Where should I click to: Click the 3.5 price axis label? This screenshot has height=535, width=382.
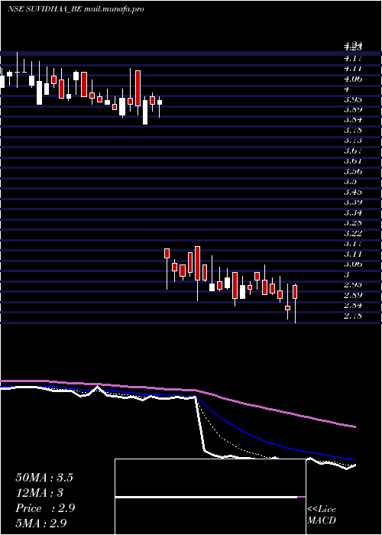click(351, 182)
